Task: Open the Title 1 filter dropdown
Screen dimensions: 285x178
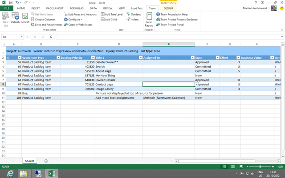Action: coord(141,57)
